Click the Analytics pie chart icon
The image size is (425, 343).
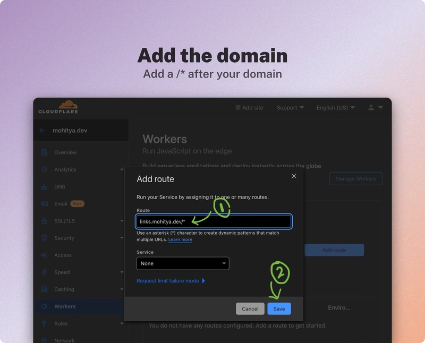pyautogui.click(x=44, y=169)
